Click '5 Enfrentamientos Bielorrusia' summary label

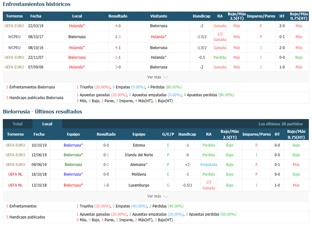(x=30, y=87)
